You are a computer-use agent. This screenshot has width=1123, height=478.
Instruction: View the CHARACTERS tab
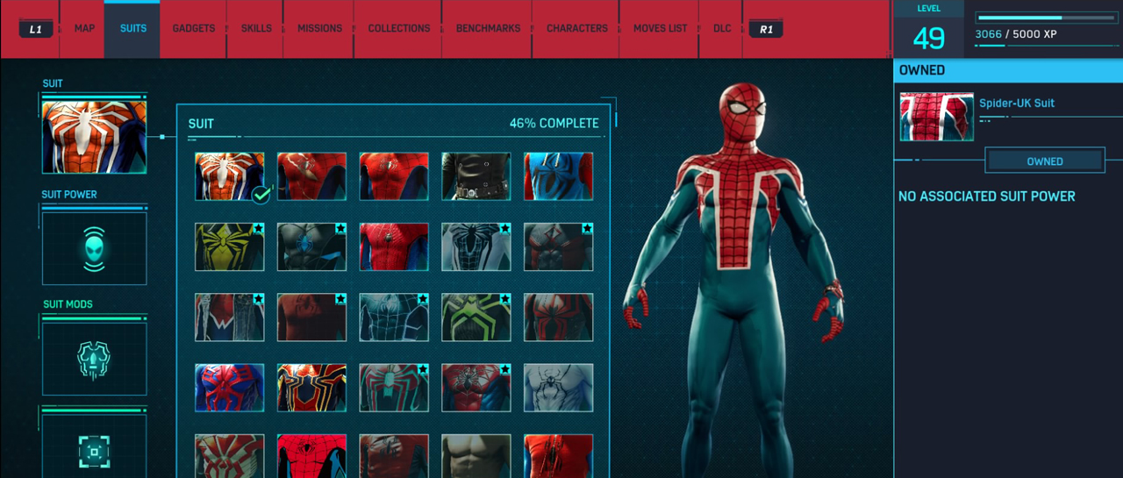[576, 29]
